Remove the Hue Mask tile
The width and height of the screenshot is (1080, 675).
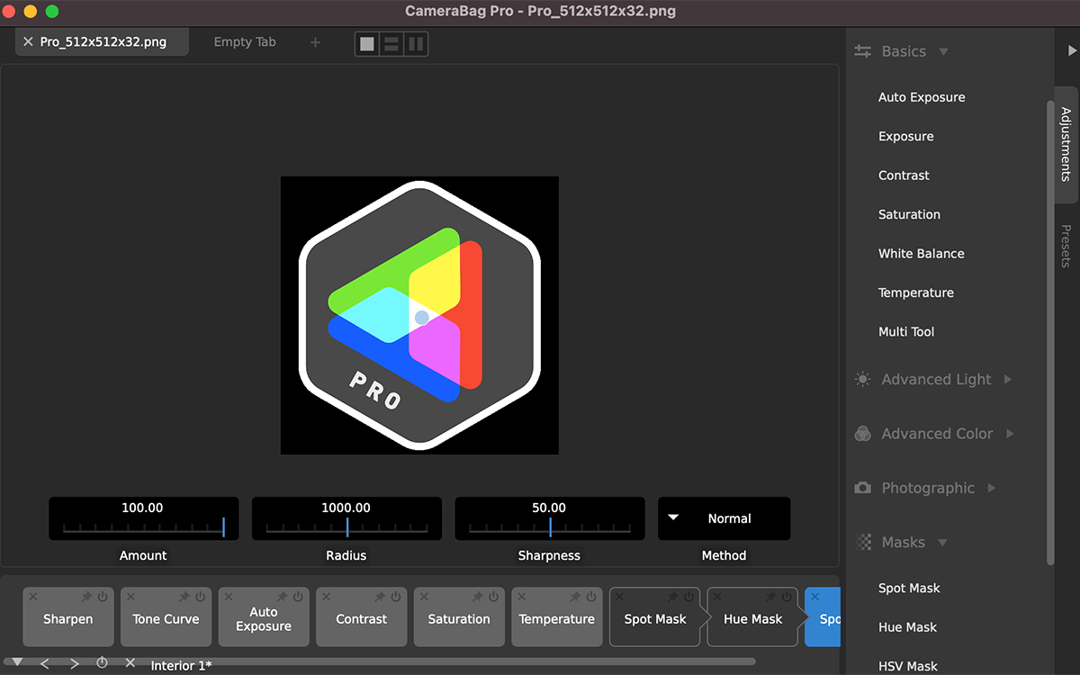717,597
